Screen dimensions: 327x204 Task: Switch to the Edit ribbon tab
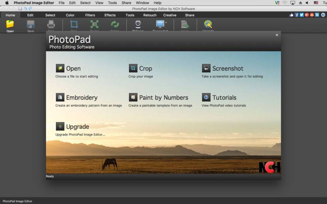(x=30, y=15)
